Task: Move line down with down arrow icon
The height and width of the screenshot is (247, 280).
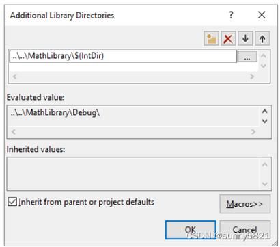Action: [x=245, y=38]
